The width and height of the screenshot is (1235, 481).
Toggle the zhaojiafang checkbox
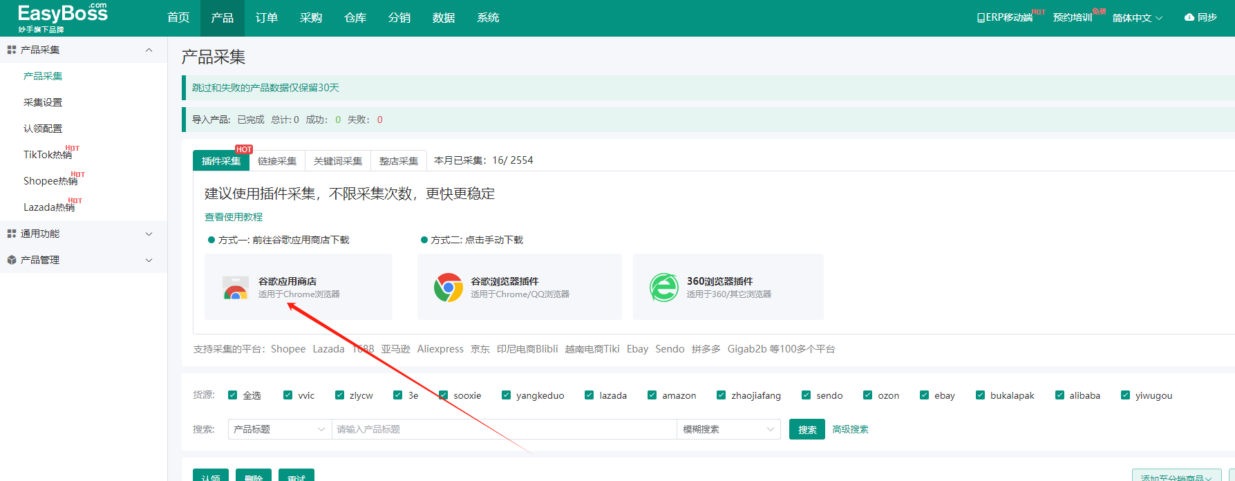tap(722, 395)
